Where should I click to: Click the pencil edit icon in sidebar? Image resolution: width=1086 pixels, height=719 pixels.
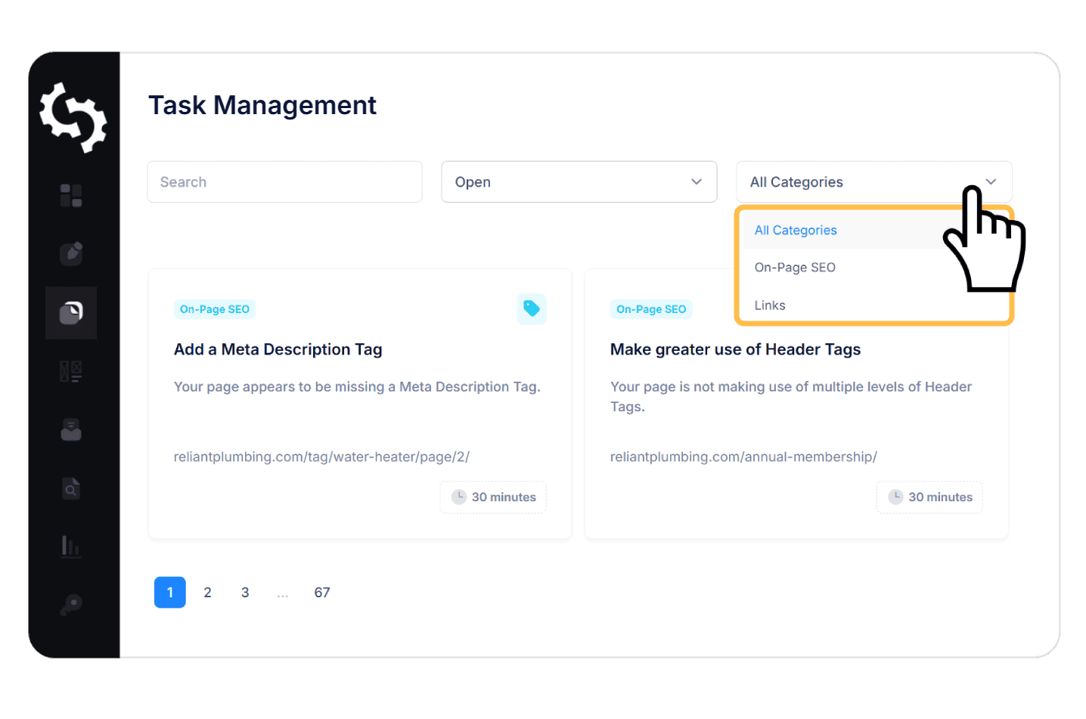click(x=71, y=253)
